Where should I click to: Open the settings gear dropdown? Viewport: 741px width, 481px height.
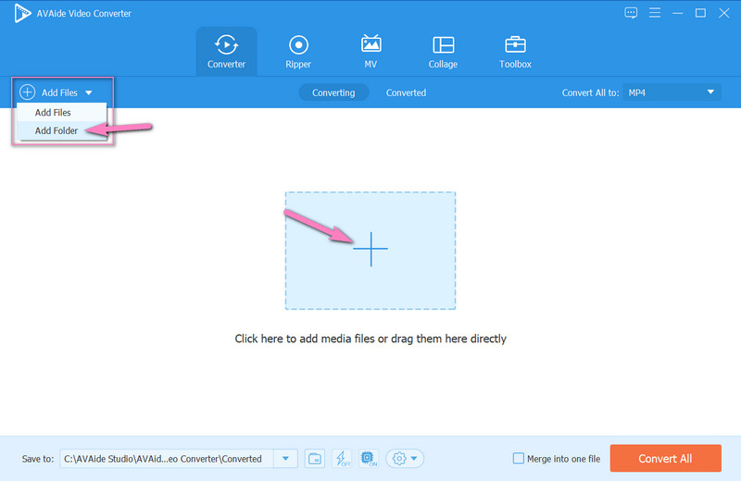coord(405,459)
